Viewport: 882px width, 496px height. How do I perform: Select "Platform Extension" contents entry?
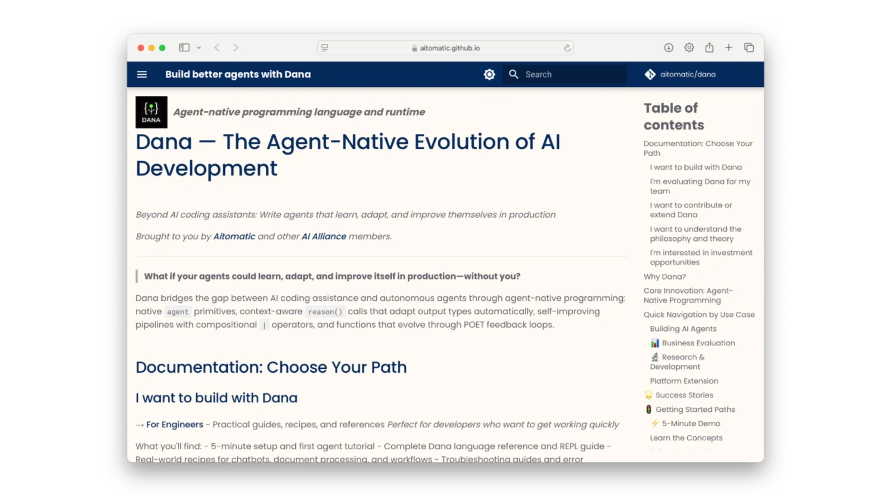point(684,381)
